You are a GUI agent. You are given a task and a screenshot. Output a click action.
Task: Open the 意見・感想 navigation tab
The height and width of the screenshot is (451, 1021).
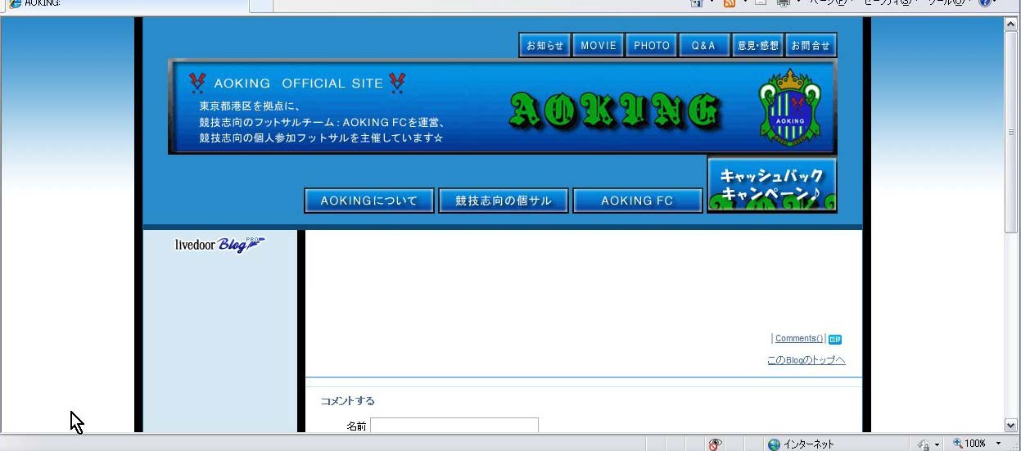(758, 45)
